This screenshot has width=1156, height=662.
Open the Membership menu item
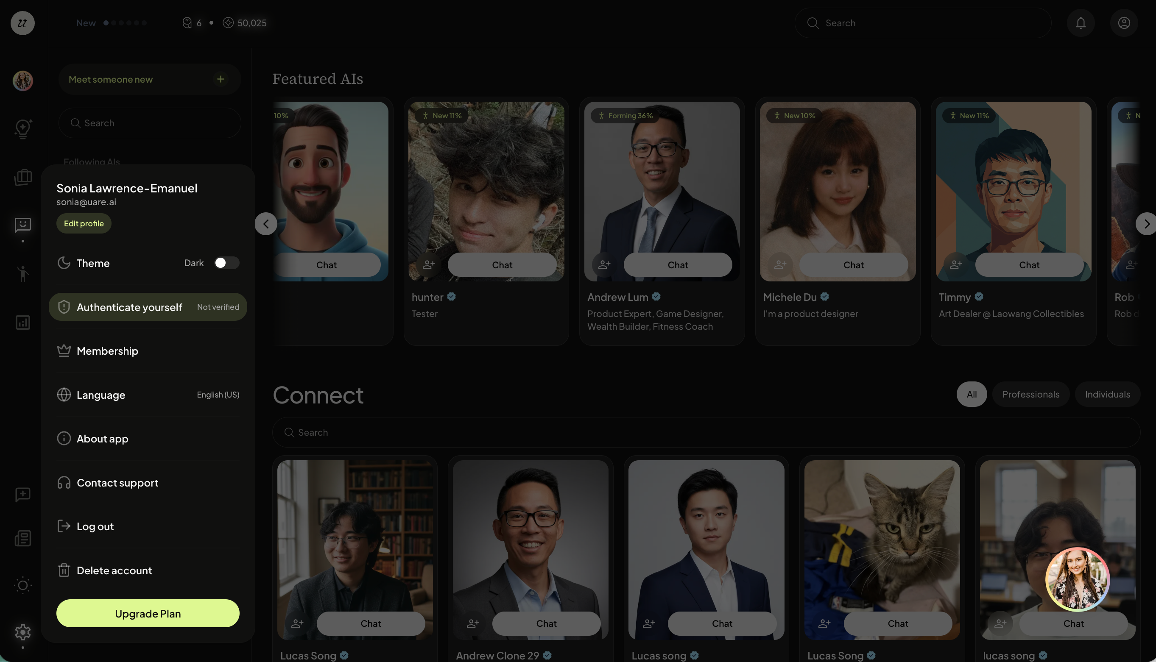coord(148,351)
